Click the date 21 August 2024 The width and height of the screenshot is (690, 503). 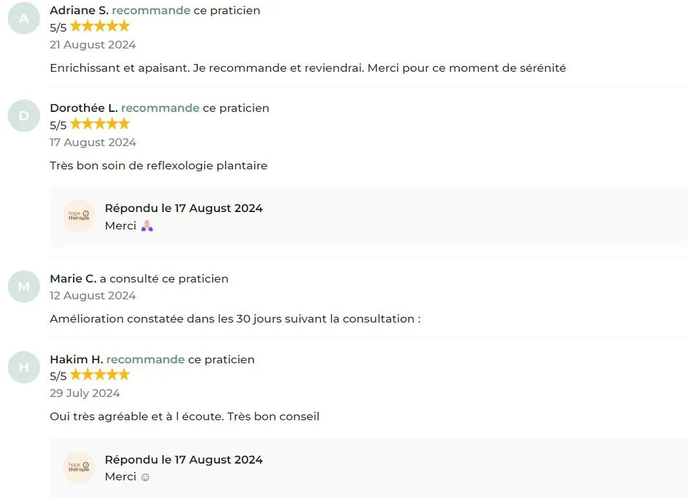pos(93,45)
